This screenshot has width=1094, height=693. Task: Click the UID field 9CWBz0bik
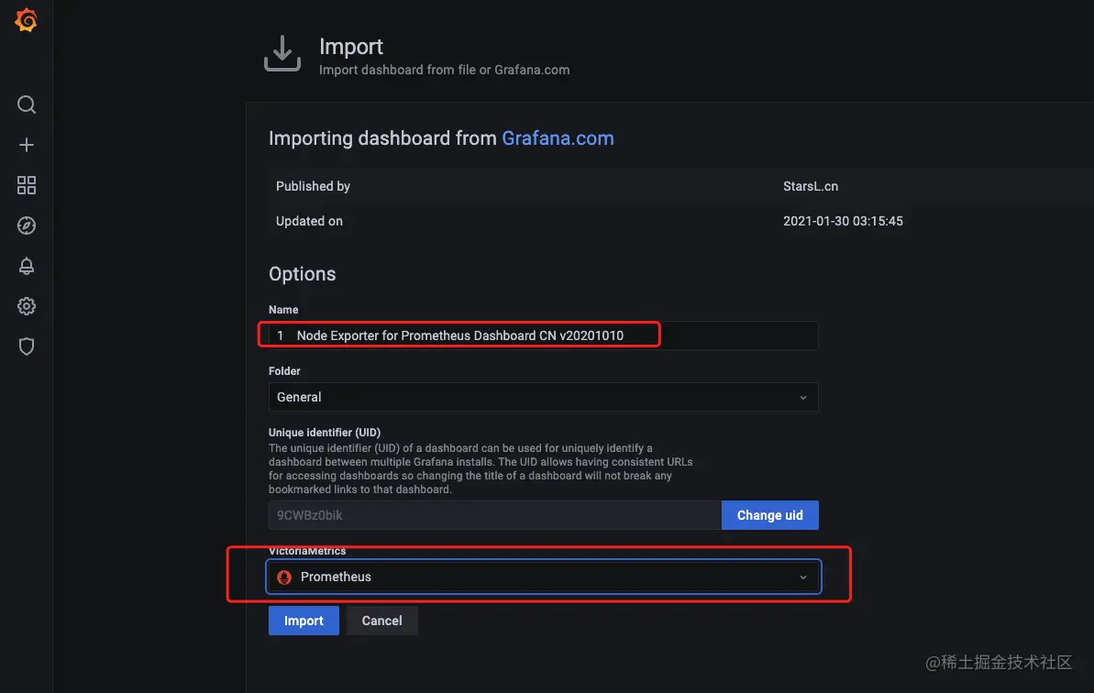pyautogui.click(x=494, y=515)
